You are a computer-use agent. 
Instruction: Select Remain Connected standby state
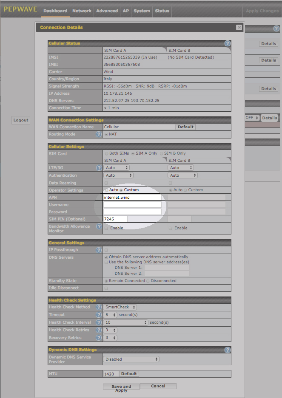[106, 281]
